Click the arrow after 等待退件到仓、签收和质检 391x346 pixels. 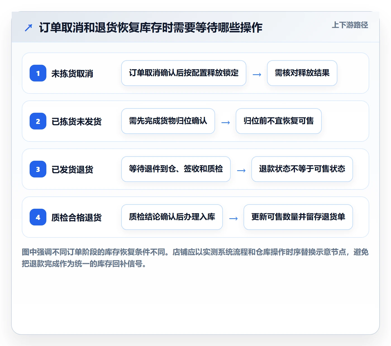pyautogui.click(x=241, y=170)
